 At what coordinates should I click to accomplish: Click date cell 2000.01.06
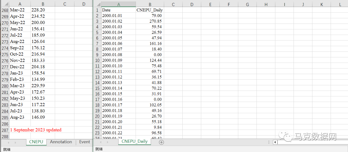click(x=119, y=44)
